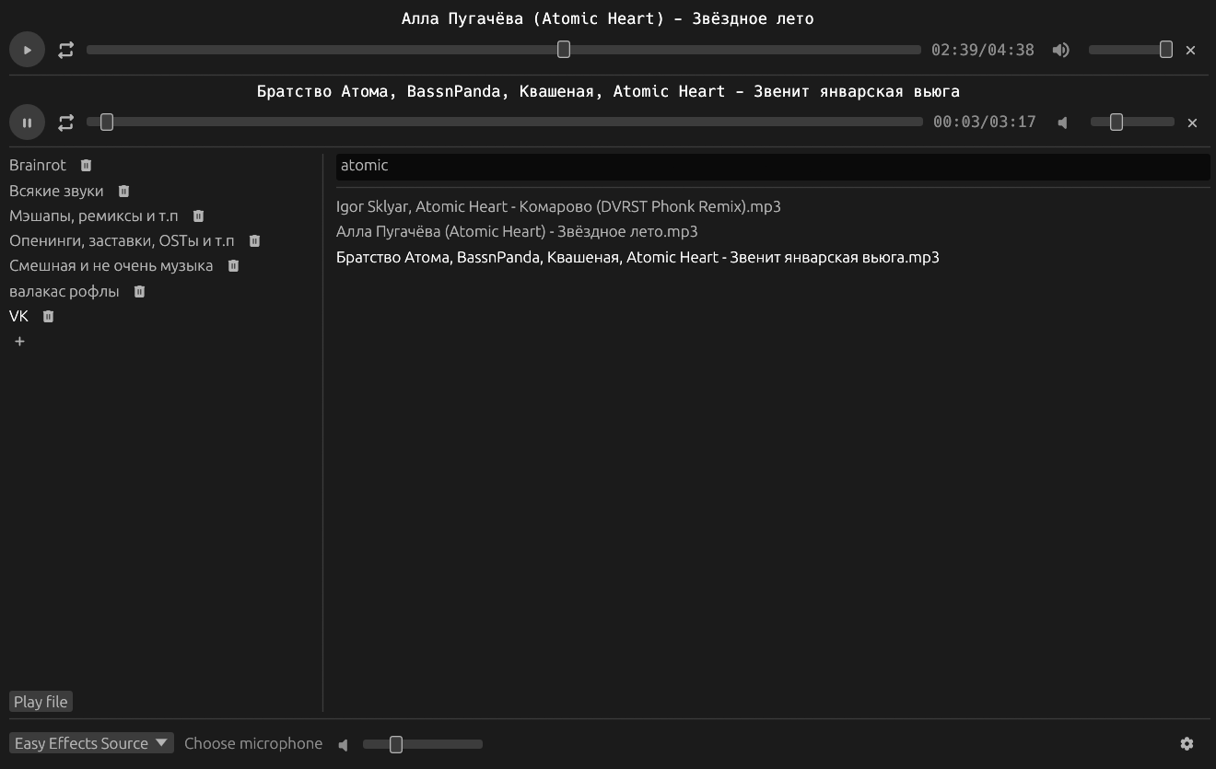Switch to the Всякие звуки playlist
This screenshot has width=1216, height=769.
(x=56, y=191)
